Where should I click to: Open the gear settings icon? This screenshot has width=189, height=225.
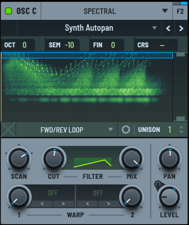(126, 130)
